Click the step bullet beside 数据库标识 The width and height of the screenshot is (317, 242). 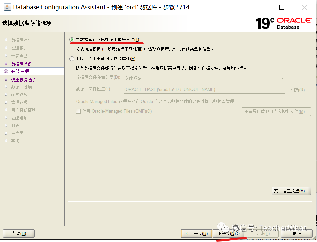(6, 64)
